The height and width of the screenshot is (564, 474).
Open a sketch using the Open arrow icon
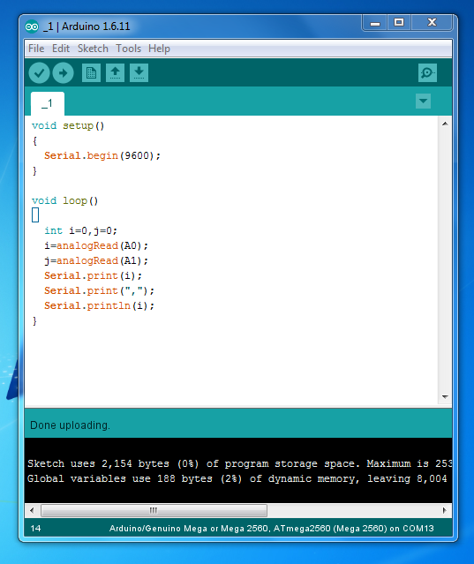click(x=115, y=73)
